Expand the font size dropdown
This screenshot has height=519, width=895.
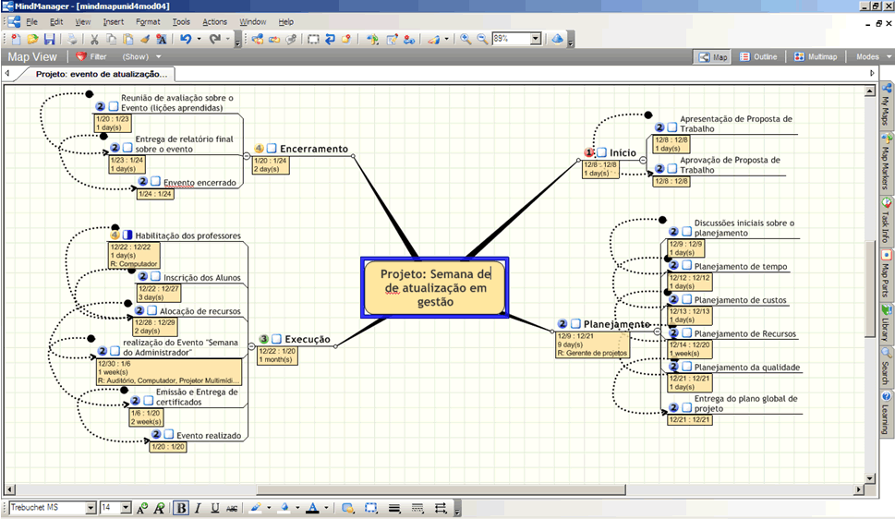tap(127, 508)
